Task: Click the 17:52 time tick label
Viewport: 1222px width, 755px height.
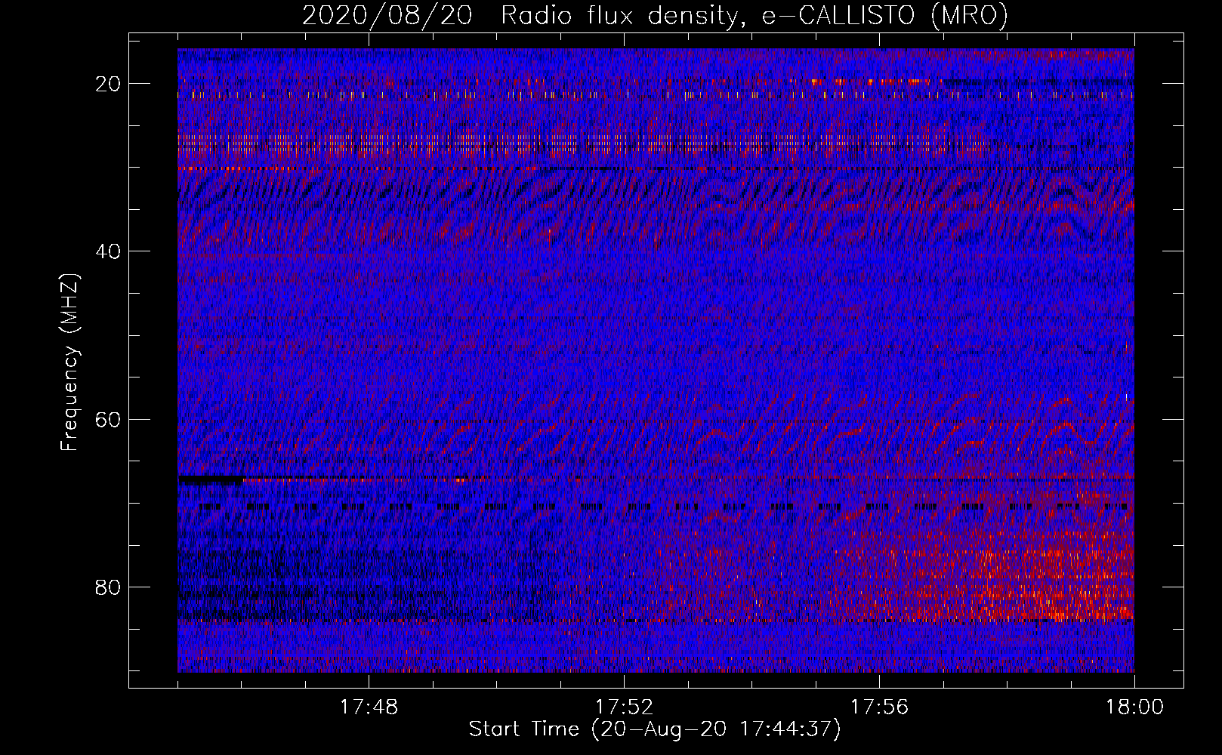Action: pyautogui.click(x=624, y=707)
